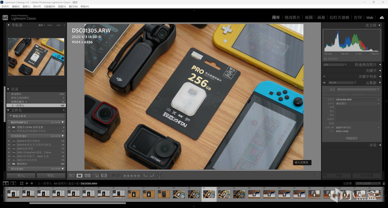
Task: Click filmstrip grid view shortcut icon
Action: coord(22,183)
